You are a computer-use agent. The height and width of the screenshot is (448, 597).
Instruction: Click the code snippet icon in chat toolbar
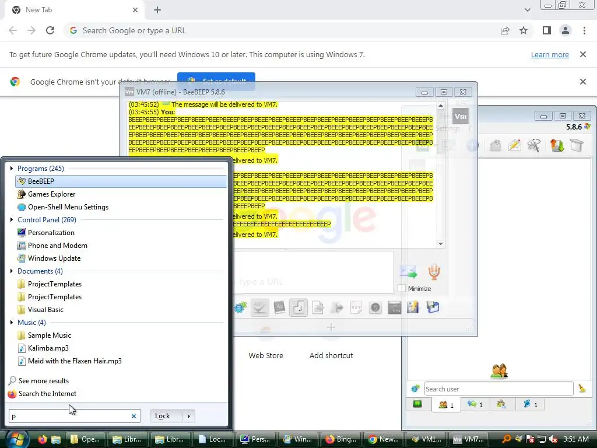(x=356, y=307)
